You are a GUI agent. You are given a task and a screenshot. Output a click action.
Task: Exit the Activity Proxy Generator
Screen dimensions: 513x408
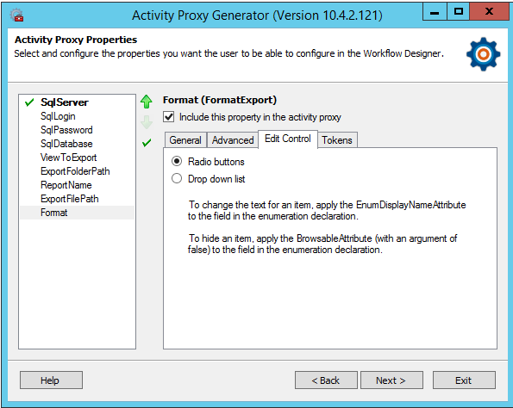point(464,380)
